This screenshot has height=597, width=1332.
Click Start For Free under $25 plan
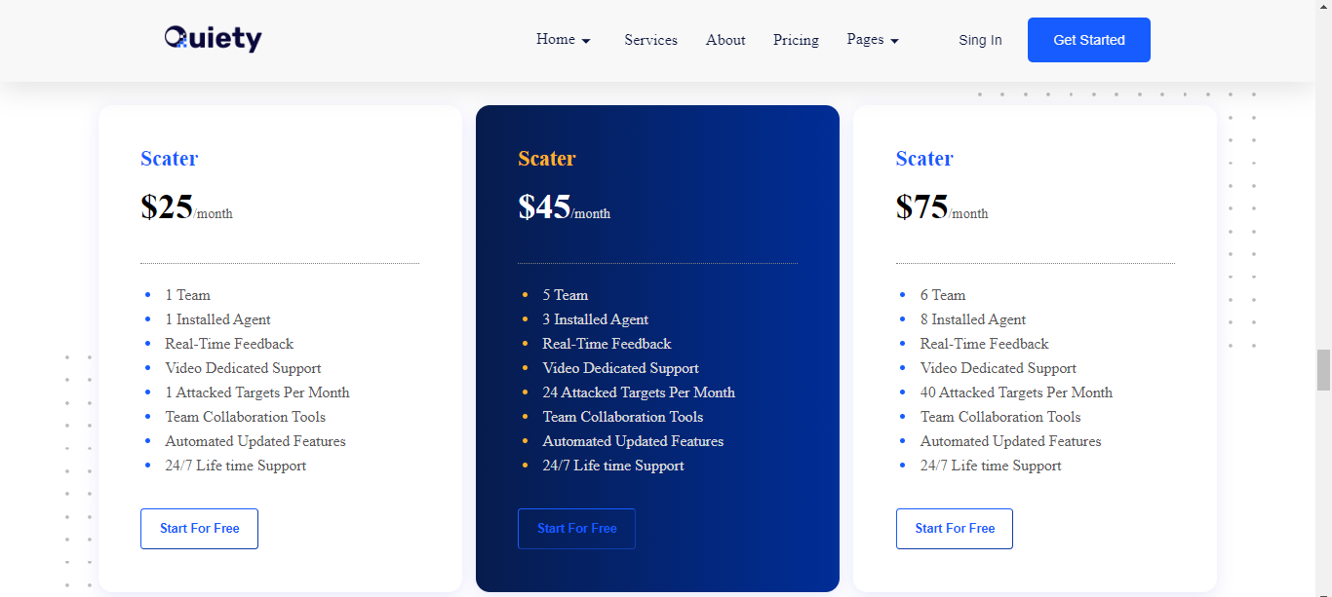(199, 529)
